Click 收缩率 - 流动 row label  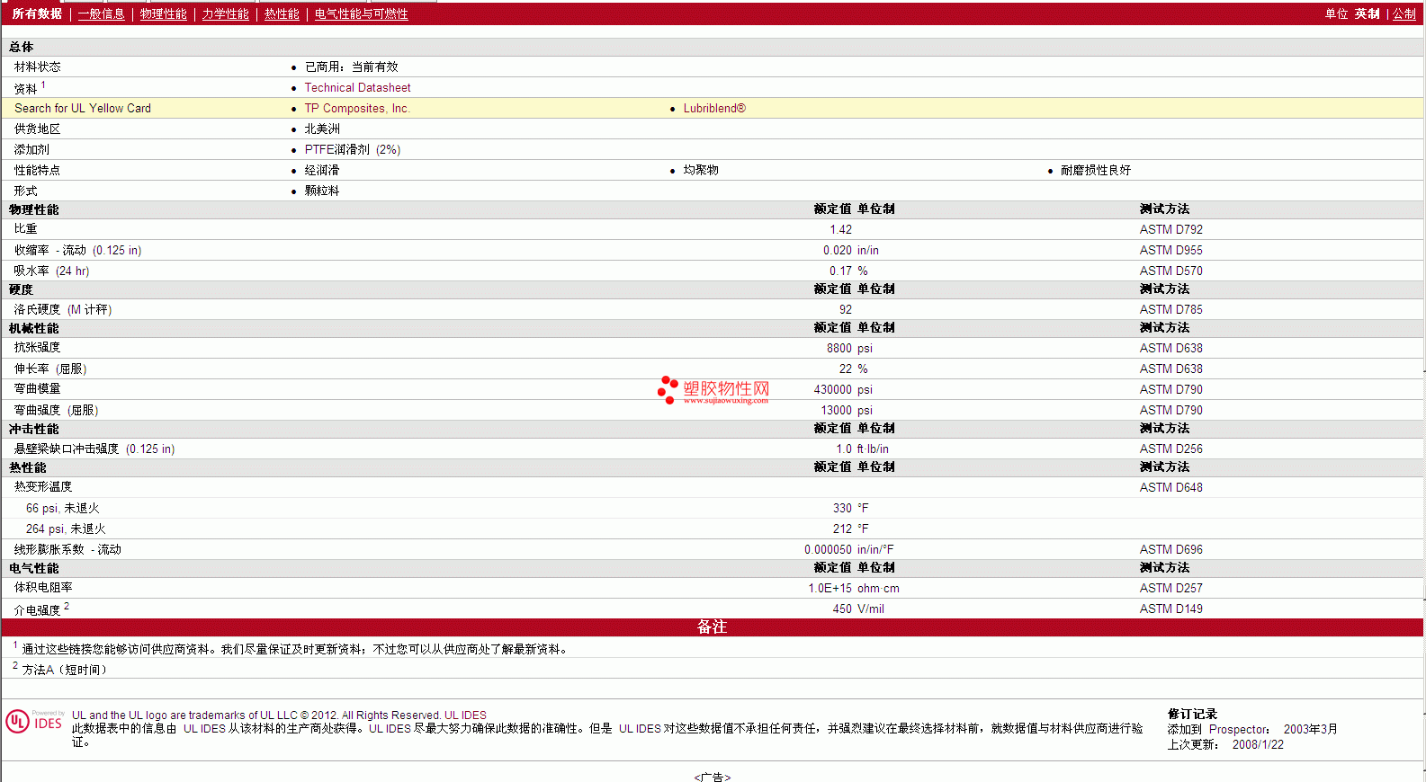pos(77,250)
